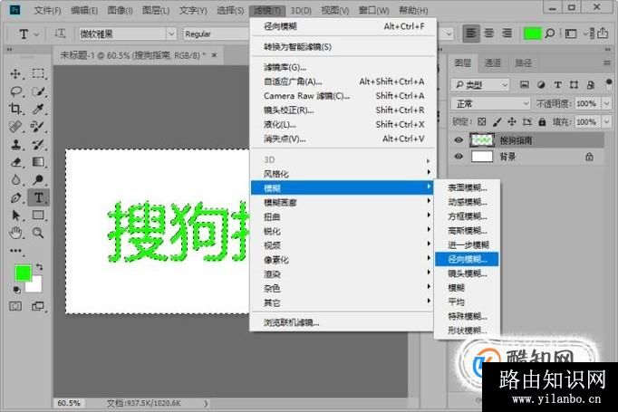618x412 pixels.
Task: Select the Hand tool
Action: click(x=15, y=233)
